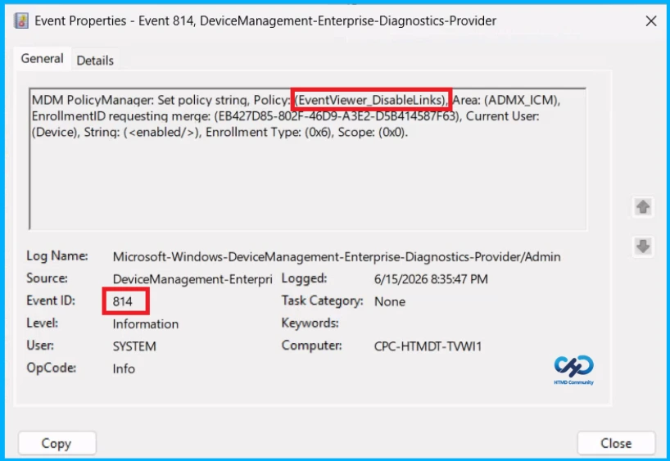The width and height of the screenshot is (670, 461).
Task: Click the down arrow to view next event
Action: pos(643,246)
